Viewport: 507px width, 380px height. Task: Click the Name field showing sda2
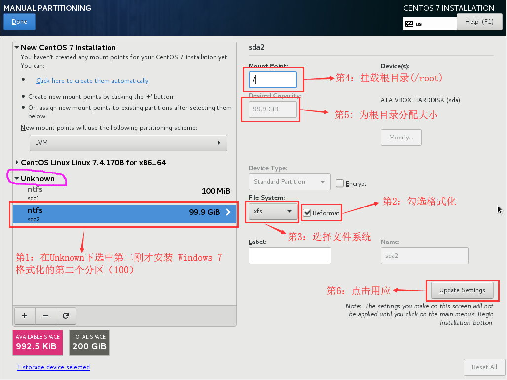point(424,256)
